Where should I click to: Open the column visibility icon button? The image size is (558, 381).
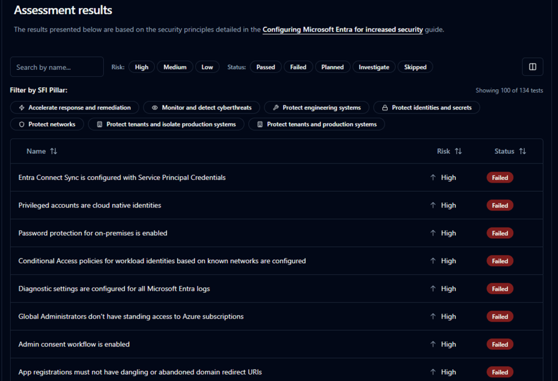tap(532, 67)
